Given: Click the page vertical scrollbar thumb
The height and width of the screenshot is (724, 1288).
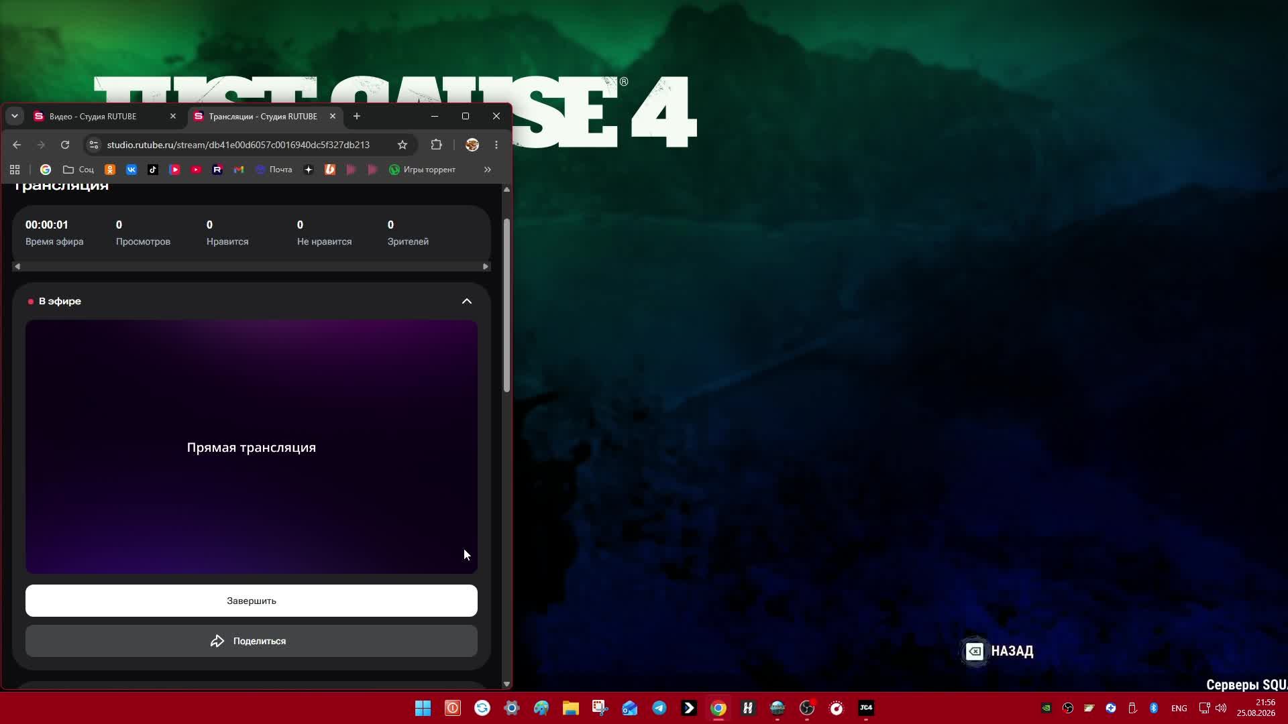Looking at the screenshot, I should click(506, 305).
